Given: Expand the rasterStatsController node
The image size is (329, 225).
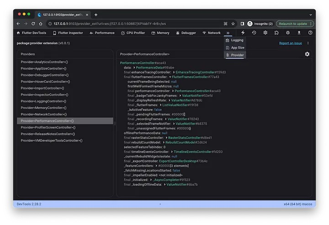Looking at the screenshot, I should coord(166,138).
